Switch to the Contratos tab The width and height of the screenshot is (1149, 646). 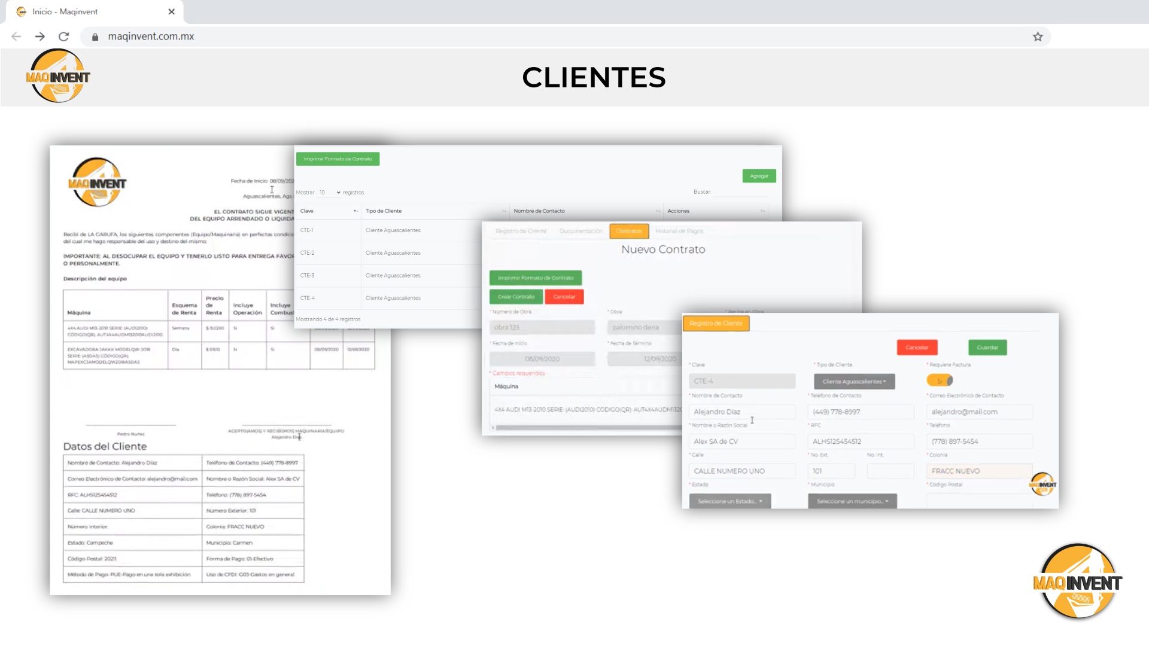pos(629,231)
